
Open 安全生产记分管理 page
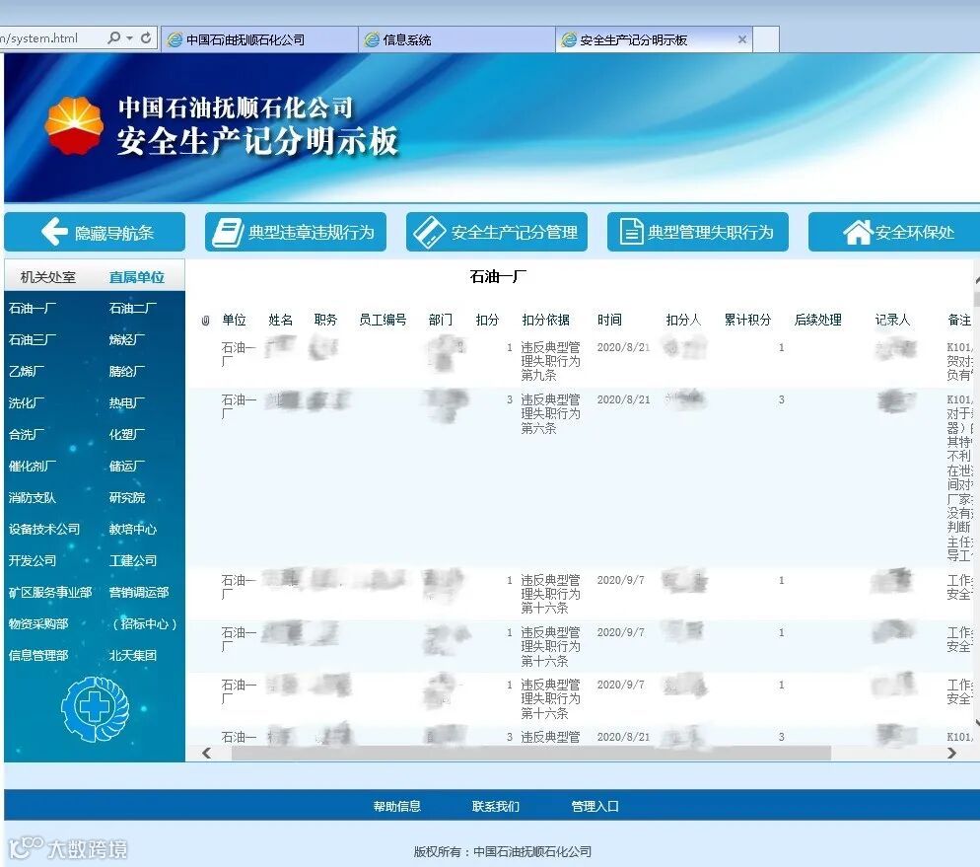click(x=497, y=232)
